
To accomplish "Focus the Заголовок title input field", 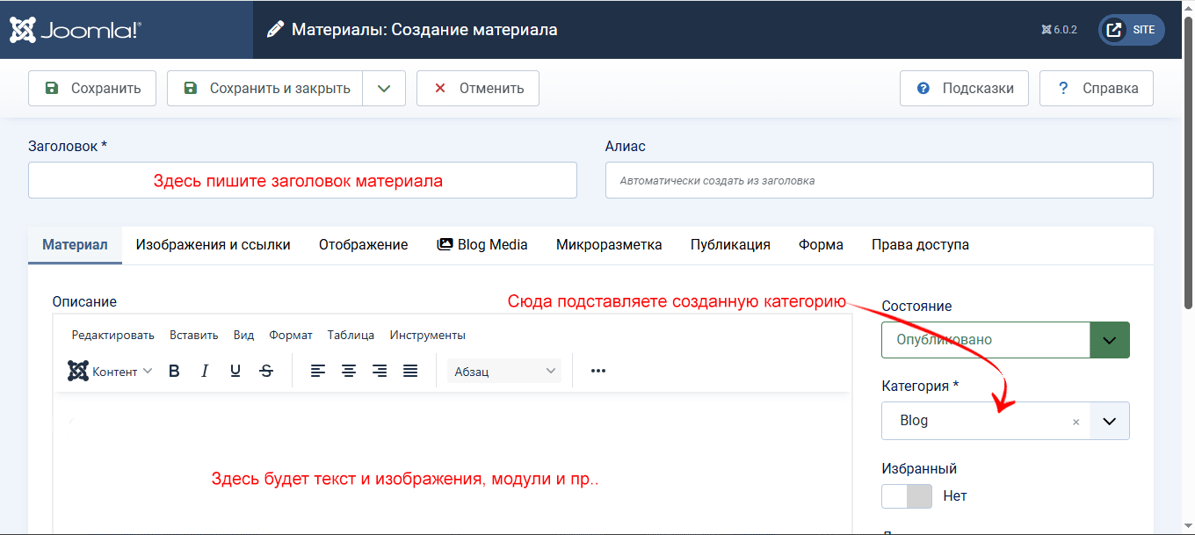I will [302, 180].
